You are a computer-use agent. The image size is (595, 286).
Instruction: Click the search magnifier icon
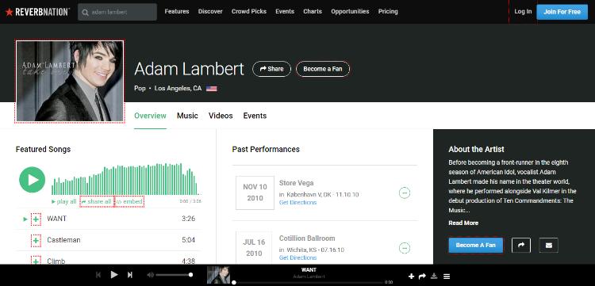point(85,12)
